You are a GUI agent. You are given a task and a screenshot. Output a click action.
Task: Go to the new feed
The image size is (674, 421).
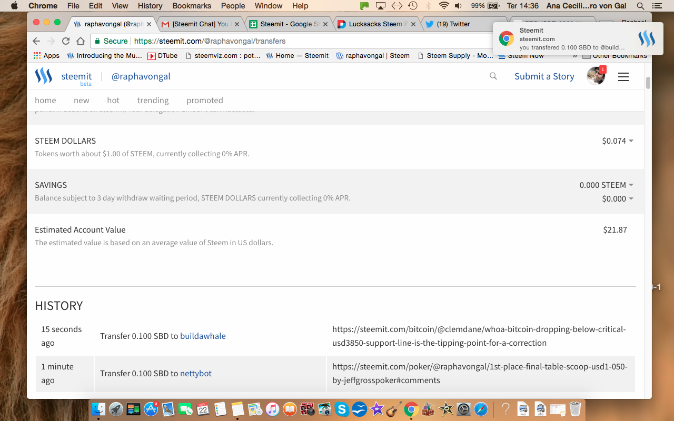pos(82,100)
